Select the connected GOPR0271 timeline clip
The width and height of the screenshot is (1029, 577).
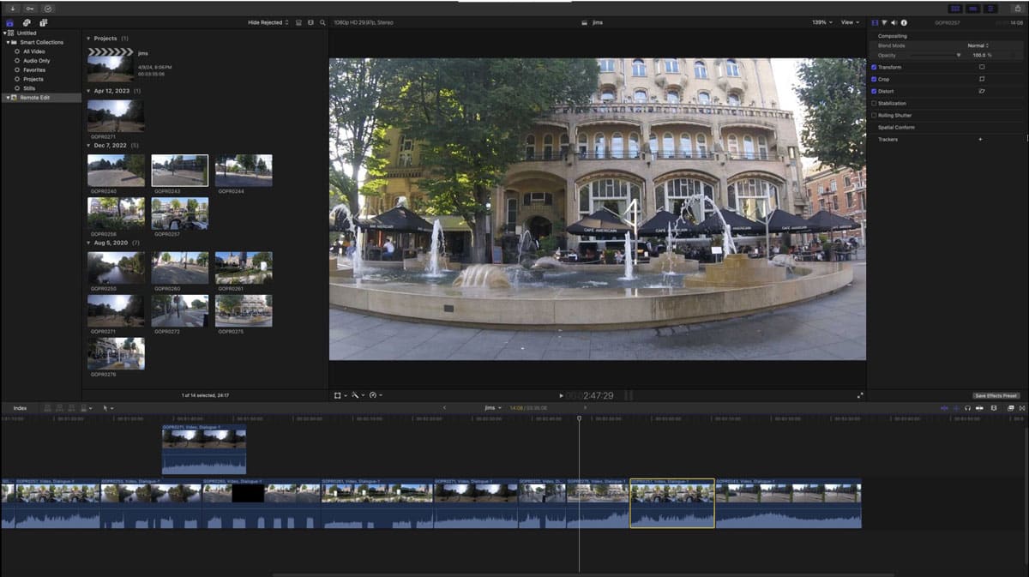pos(204,449)
